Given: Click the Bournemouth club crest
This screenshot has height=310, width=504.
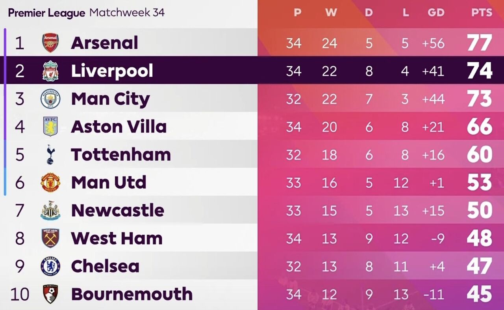Looking at the screenshot, I should [x=50, y=294].
